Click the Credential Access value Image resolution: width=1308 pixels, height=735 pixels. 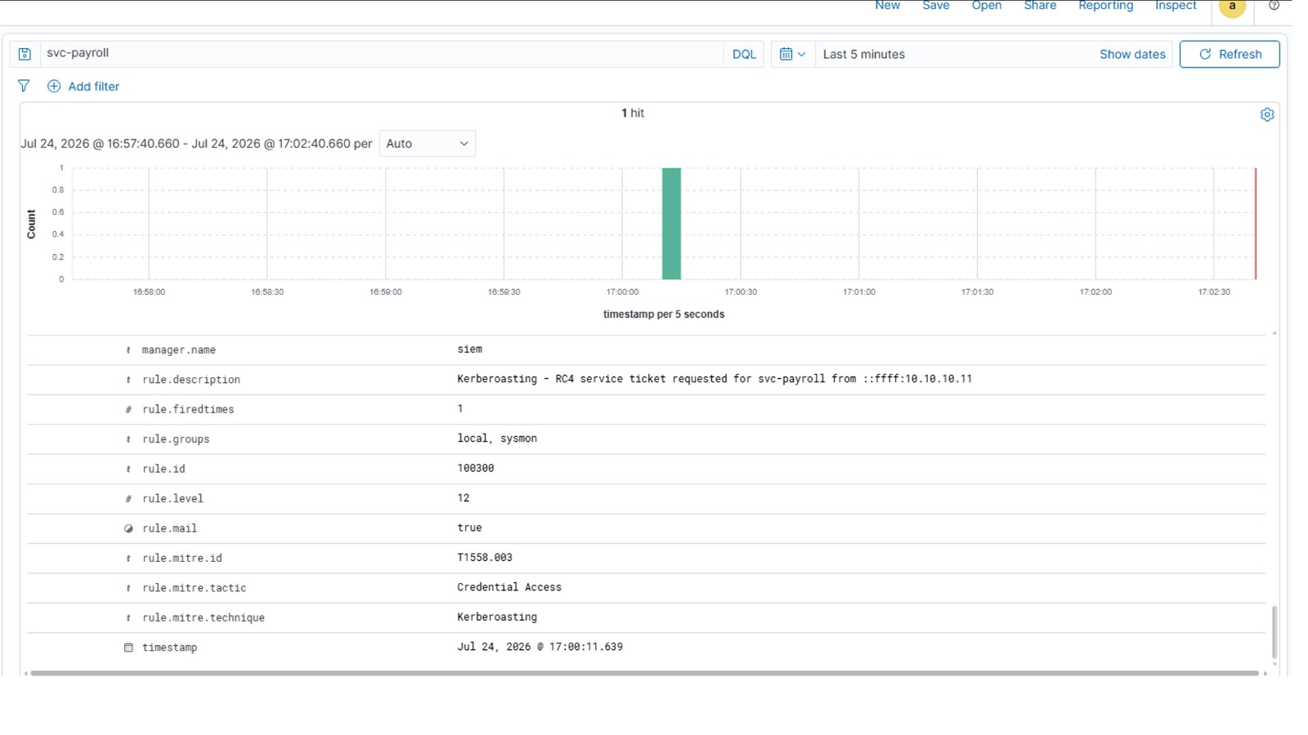pos(509,587)
